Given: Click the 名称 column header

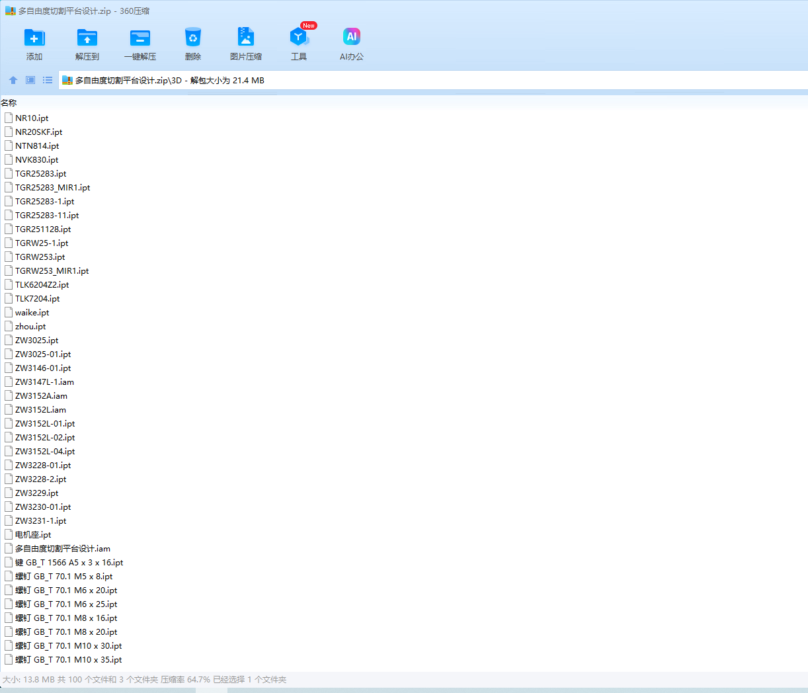Looking at the screenshot, I should (9, 102).
